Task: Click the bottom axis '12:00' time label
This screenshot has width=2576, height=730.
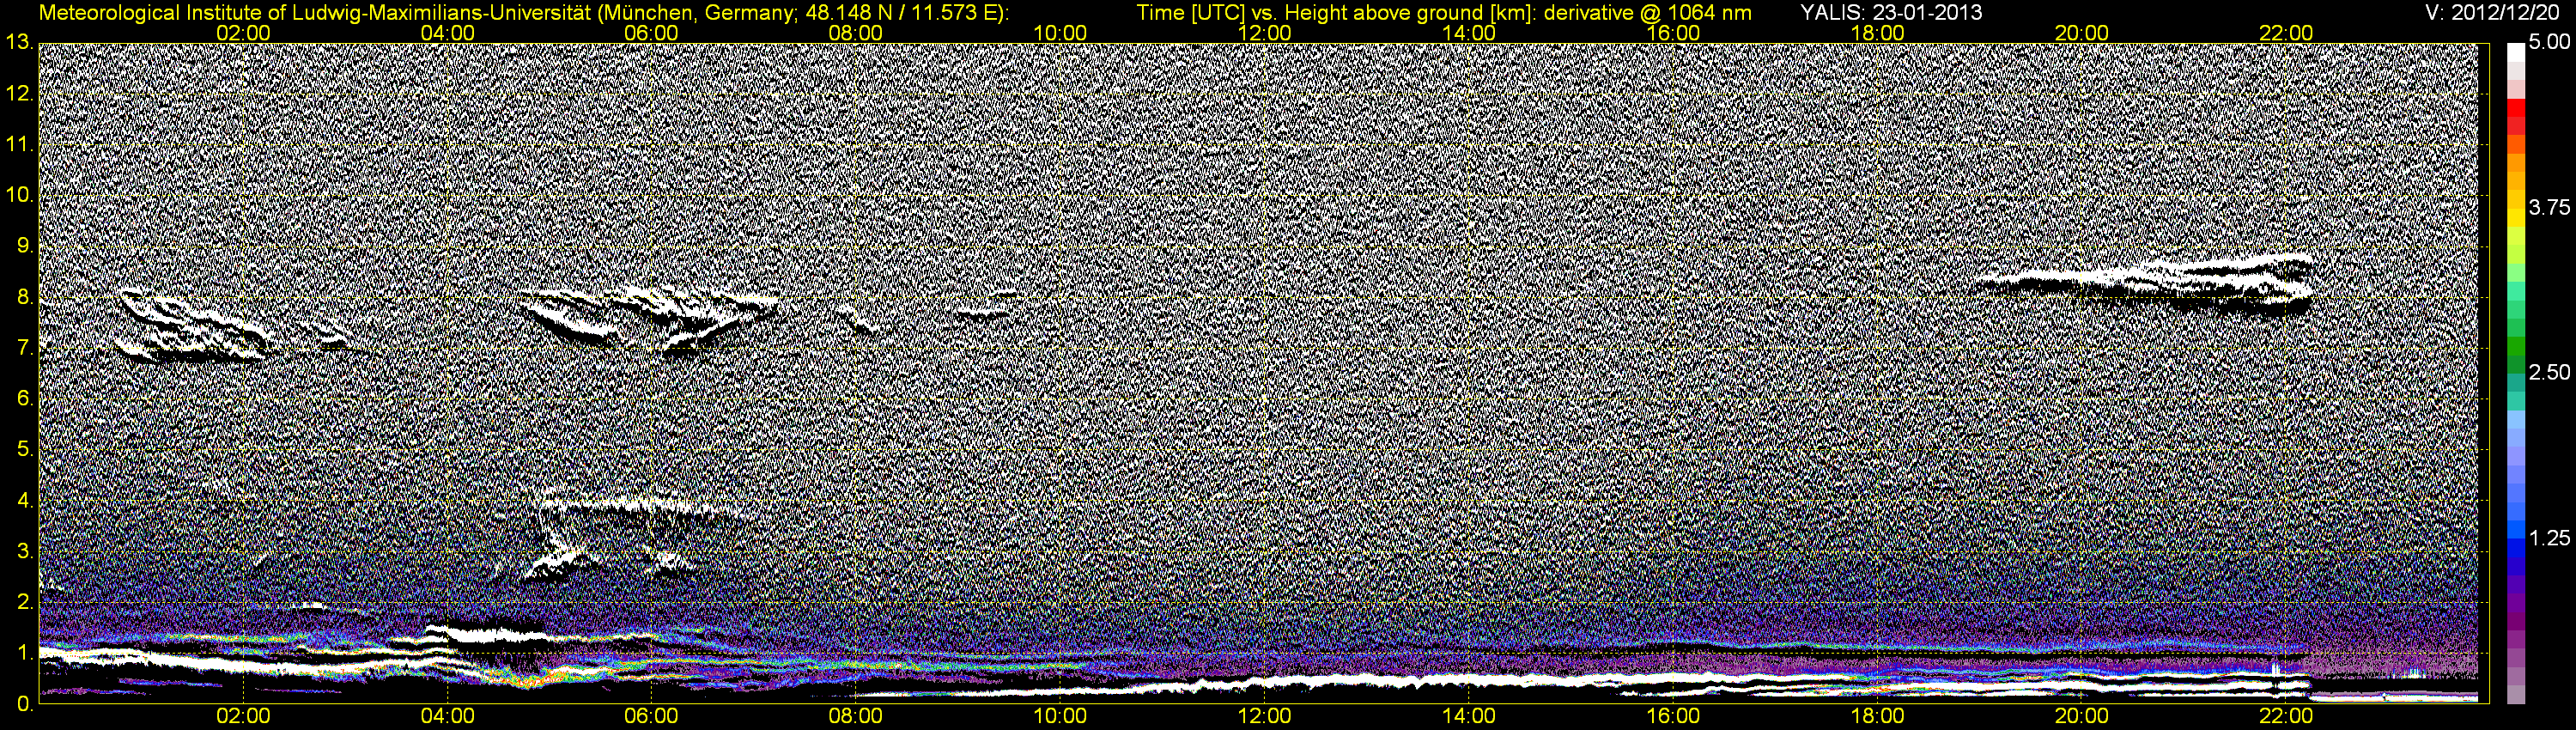Action: click(x=1265, y=717)
